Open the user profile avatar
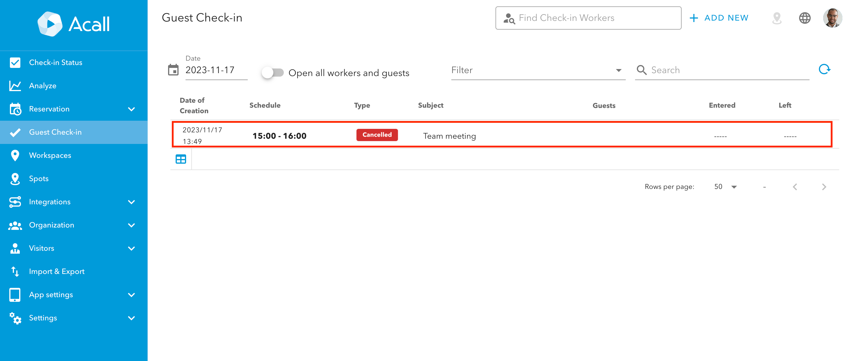The width and height of the screenshot is (852, 361). [x=833, y=18]
